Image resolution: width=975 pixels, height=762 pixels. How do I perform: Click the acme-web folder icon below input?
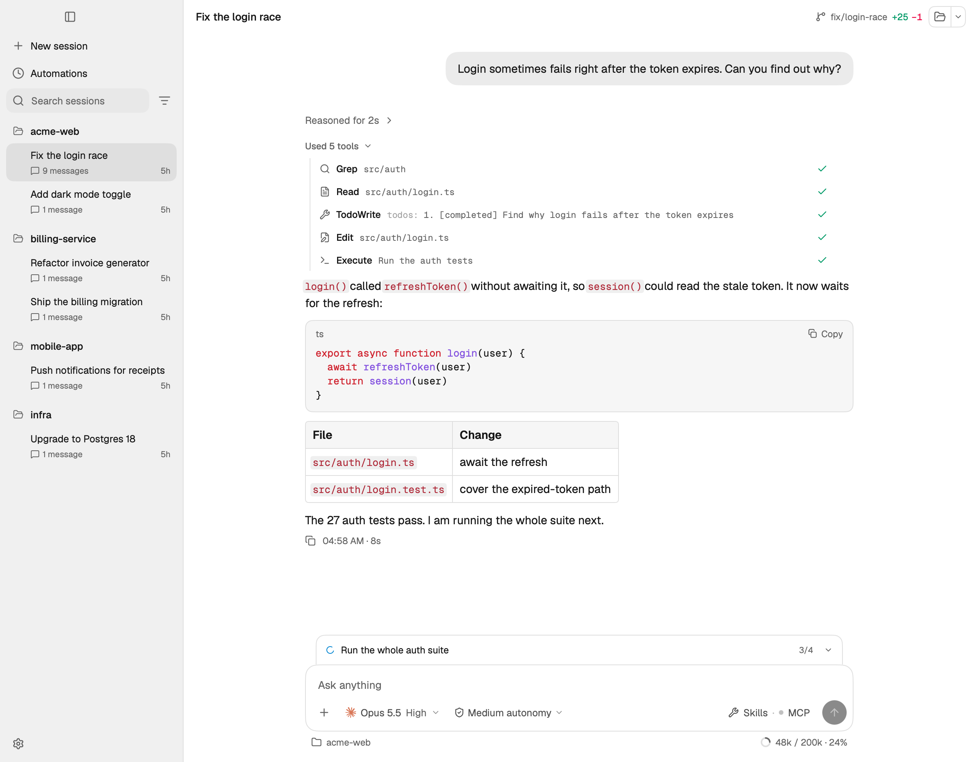pos(316,742)
